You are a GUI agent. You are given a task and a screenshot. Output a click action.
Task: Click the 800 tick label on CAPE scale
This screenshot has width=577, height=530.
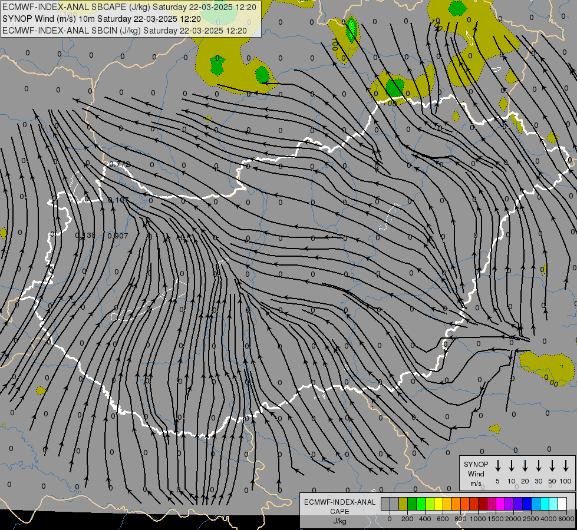[460, 519]
